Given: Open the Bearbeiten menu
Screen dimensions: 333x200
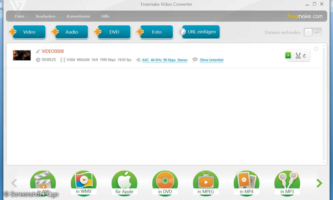Looking at the screenshot, I should tap(46, 16).
